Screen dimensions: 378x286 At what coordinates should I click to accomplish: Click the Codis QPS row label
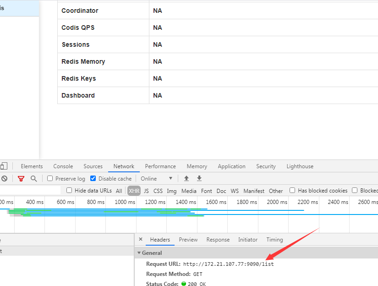click(x=78, y=27)
